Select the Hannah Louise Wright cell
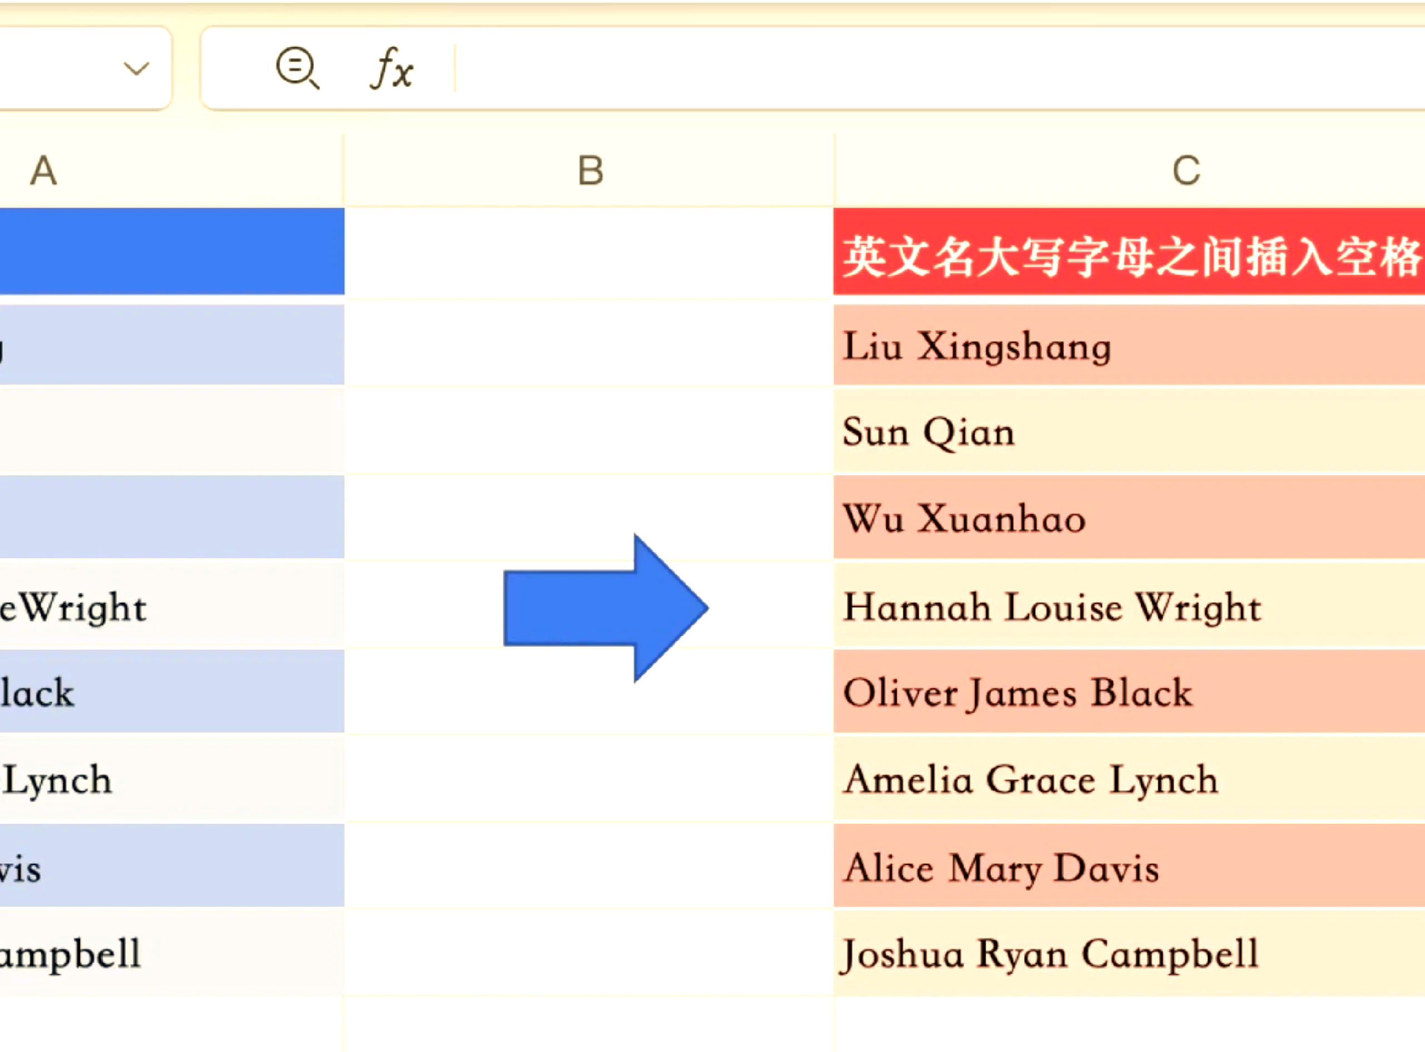This screenshot has height=1052, width=1425. (1128, 606)
